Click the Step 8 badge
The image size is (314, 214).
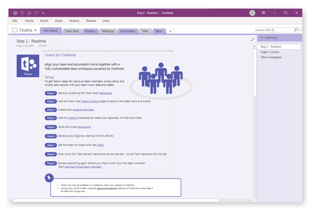tap(51, 154)
